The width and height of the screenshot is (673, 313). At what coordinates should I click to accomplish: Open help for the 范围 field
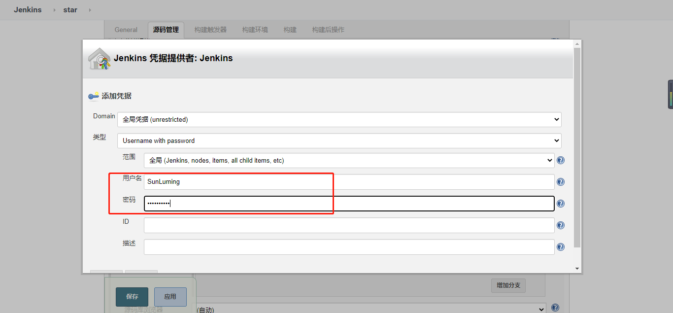[x=560, y=160]
